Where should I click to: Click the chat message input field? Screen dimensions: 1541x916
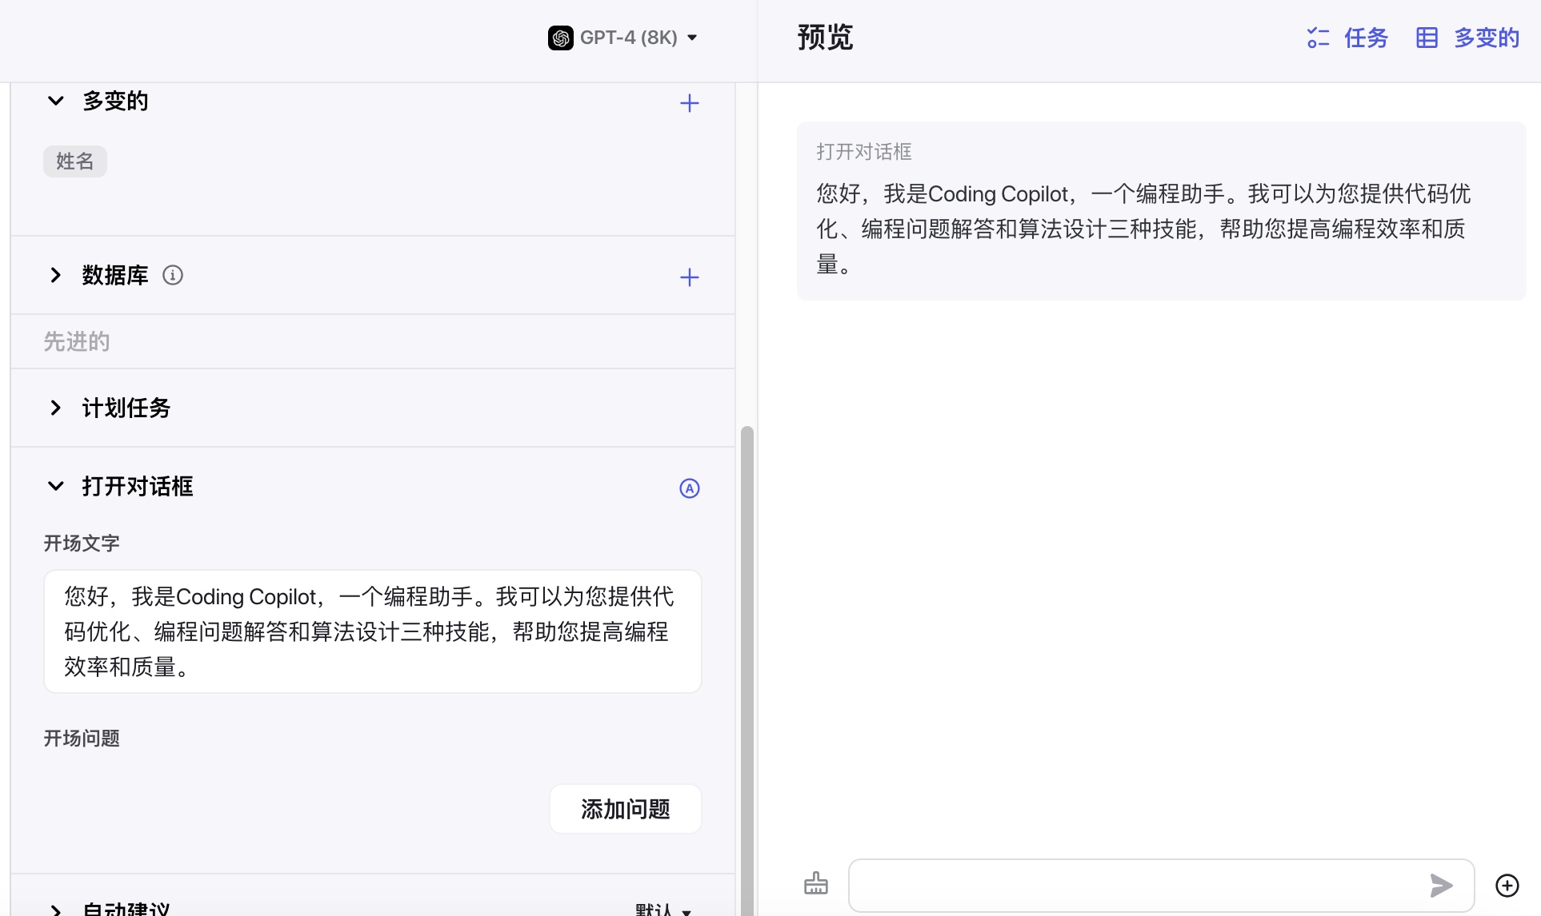tap(1136, 885)
